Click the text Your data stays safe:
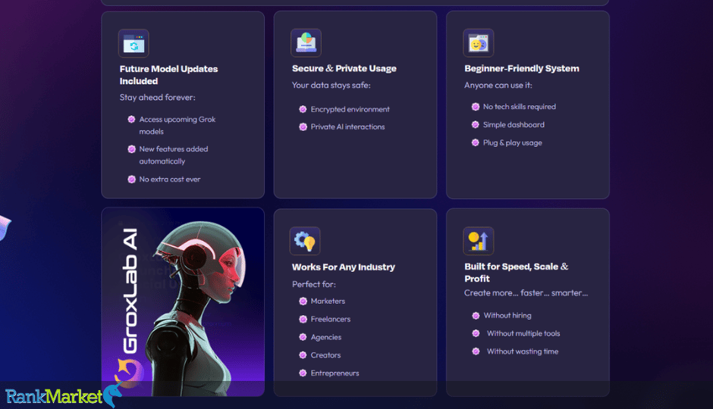Screen dimensions: 713x409 [x=331, y=85]
